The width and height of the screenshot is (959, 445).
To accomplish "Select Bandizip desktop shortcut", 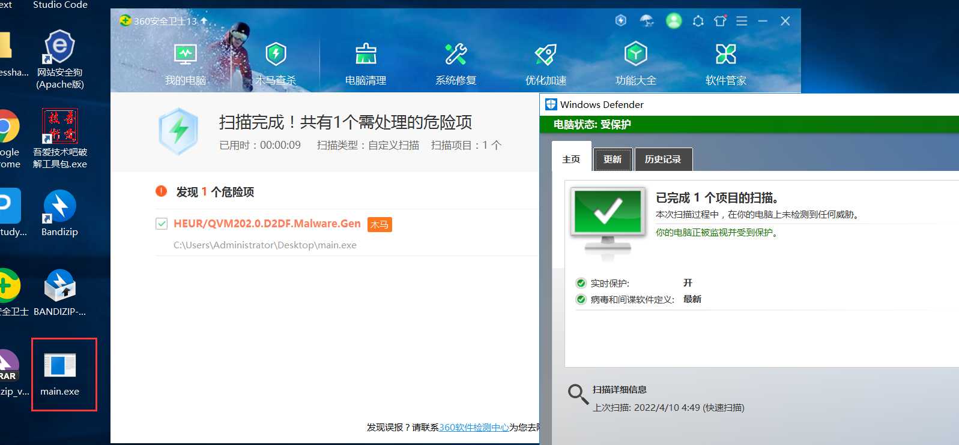I will (x=59, y=213).
